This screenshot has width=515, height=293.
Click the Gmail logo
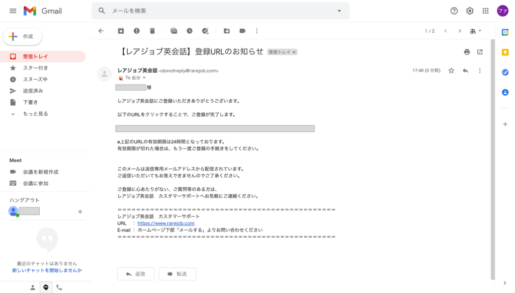43,11
